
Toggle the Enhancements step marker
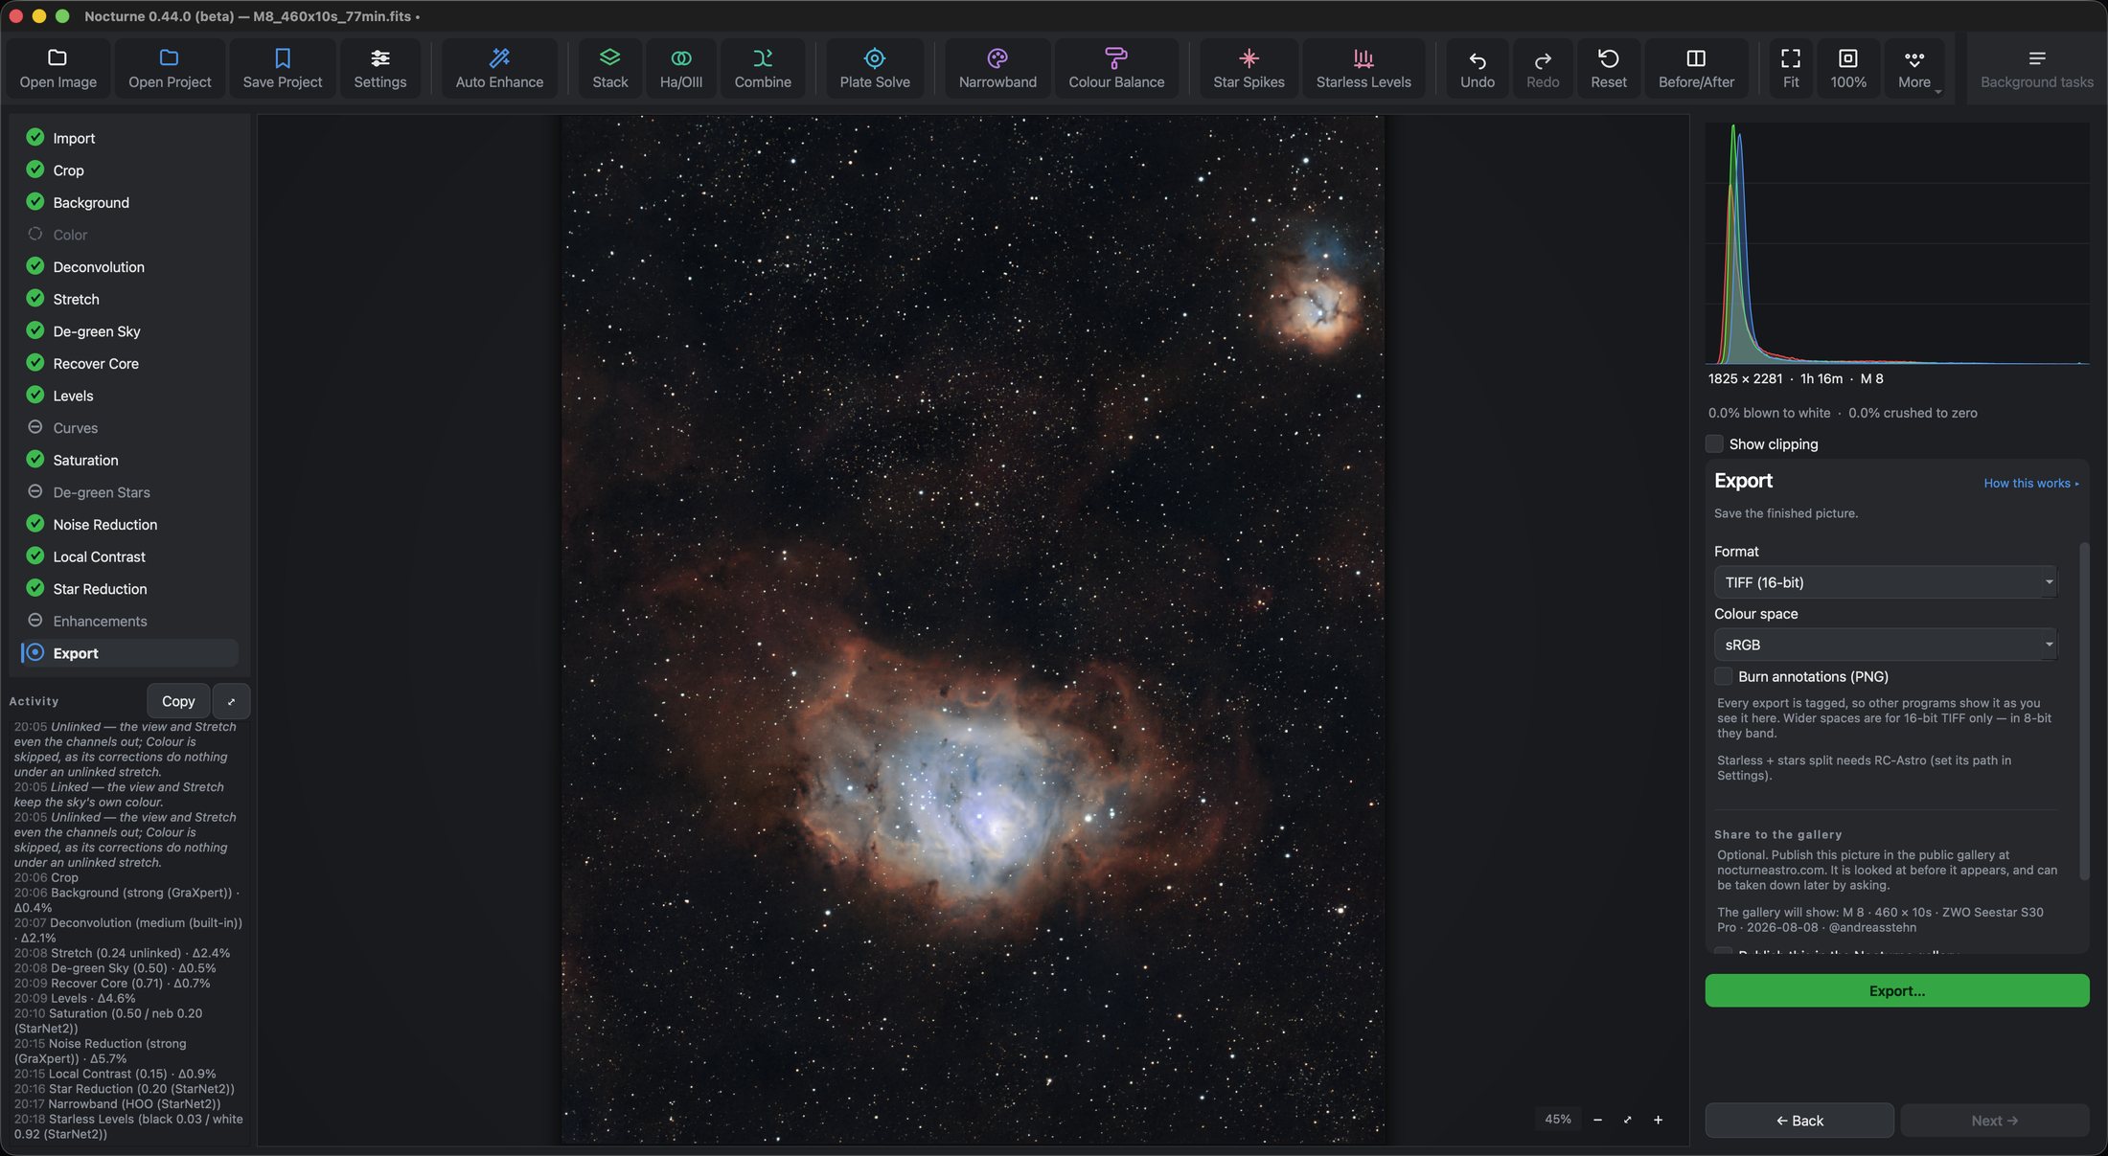pos(35,621)
